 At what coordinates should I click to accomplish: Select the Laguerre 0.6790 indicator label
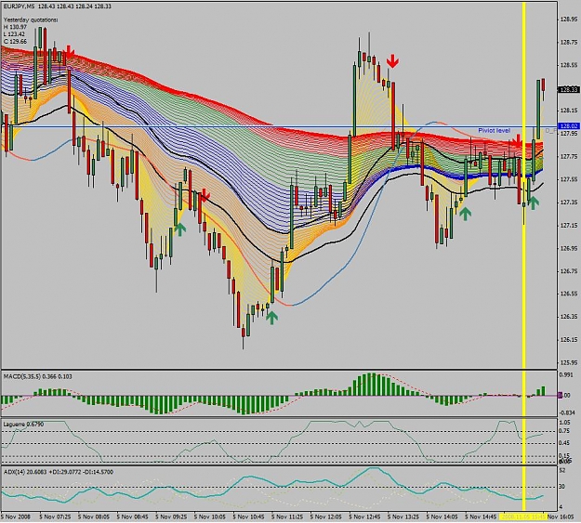pos(23,424)
